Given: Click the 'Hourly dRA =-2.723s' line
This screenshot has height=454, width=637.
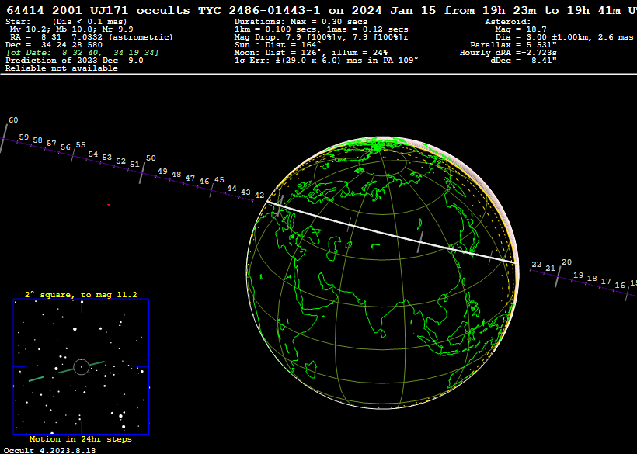Looking at the screenshot, I should tap(508, 53).
